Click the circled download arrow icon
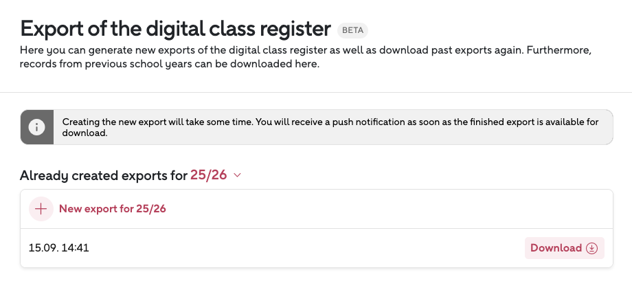 (x=591, y=248)
